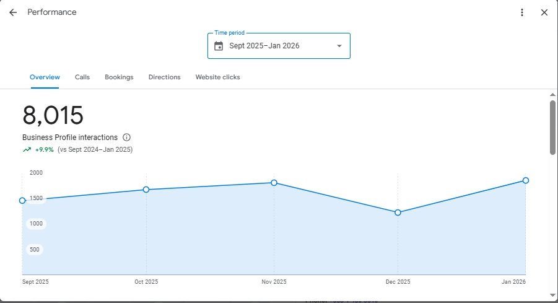The height and width of the screenshot is (303, 558).
Task: Click the Jan 2026 data point on chart
Action: [525, 180]
